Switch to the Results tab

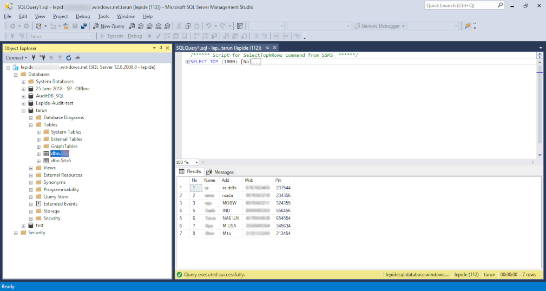190,171
